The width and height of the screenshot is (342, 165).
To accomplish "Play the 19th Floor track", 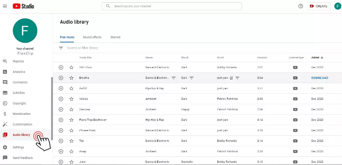I will tap(61, 67).
